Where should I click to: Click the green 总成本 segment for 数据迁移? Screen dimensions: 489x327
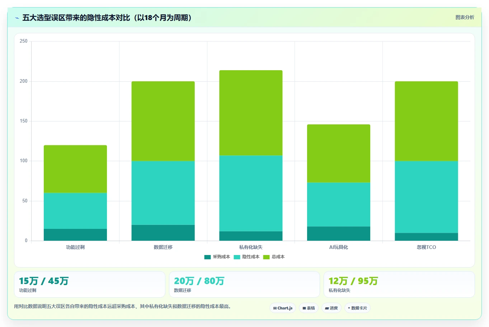pos(163,121)
